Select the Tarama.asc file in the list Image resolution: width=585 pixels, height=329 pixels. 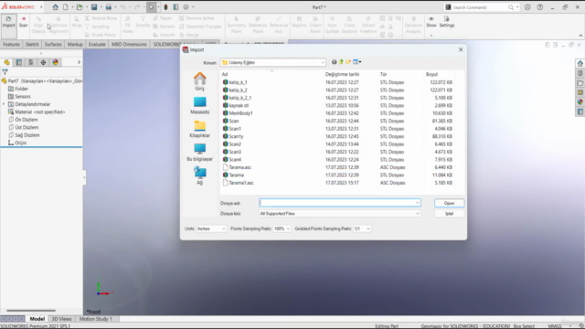point(239,167)
